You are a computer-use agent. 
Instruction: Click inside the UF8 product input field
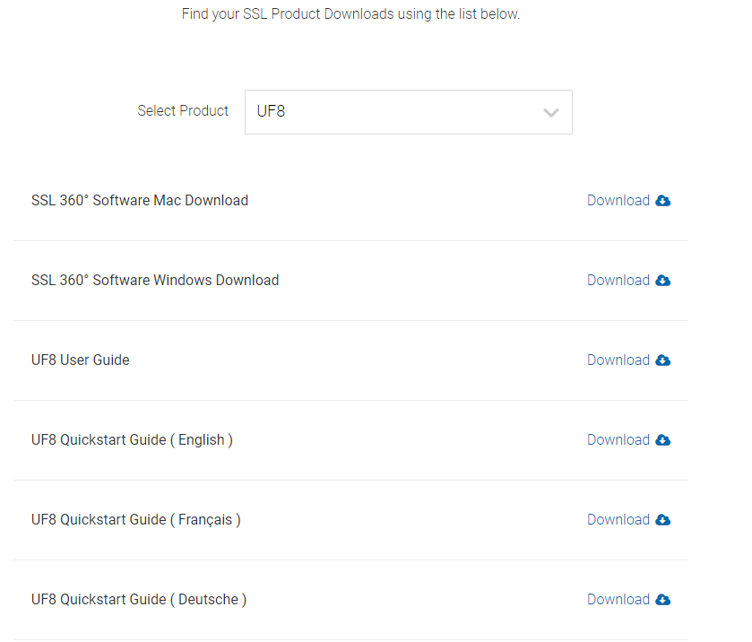pos(359,112)
